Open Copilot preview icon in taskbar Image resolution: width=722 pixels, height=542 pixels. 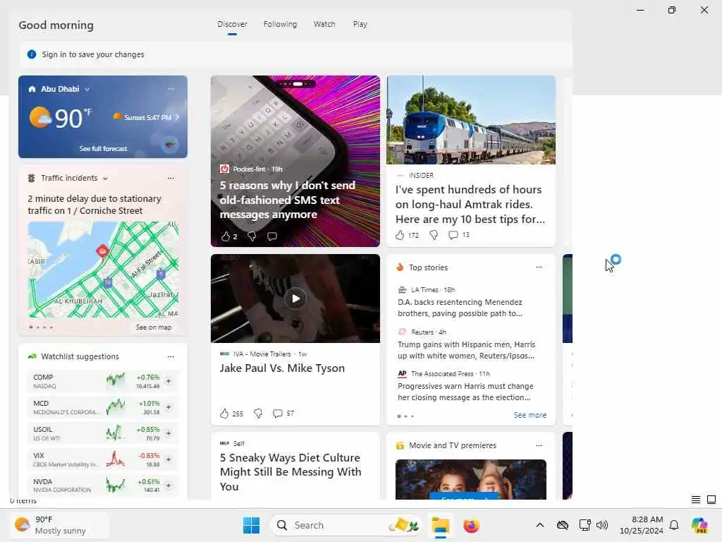(699, 525)
